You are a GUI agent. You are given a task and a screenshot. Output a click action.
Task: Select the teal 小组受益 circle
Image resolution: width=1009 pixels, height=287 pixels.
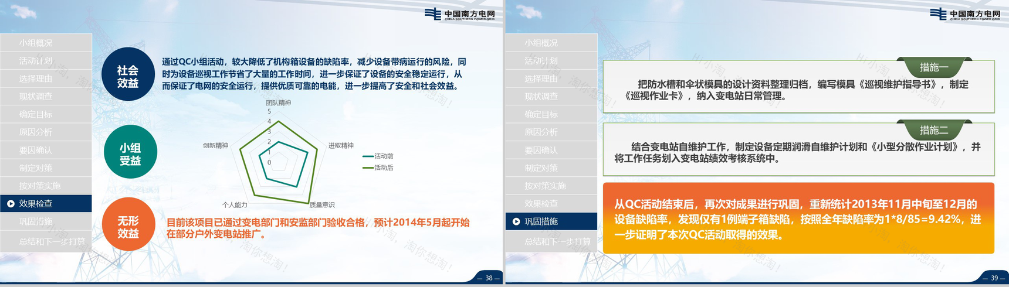pos(130,152)
